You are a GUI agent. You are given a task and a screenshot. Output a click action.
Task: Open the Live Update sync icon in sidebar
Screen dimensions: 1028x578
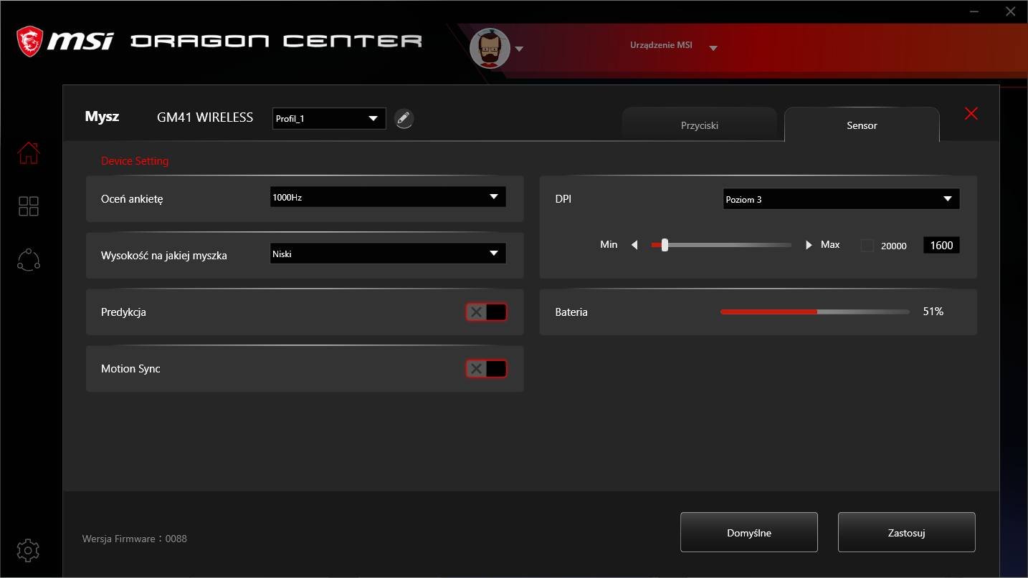click(29, 260)
